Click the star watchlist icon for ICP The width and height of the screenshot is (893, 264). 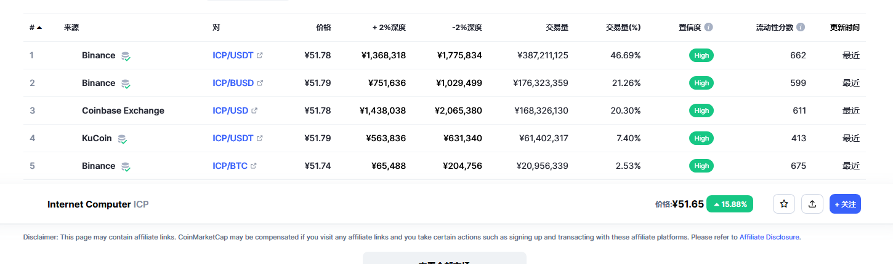(784, 204)
